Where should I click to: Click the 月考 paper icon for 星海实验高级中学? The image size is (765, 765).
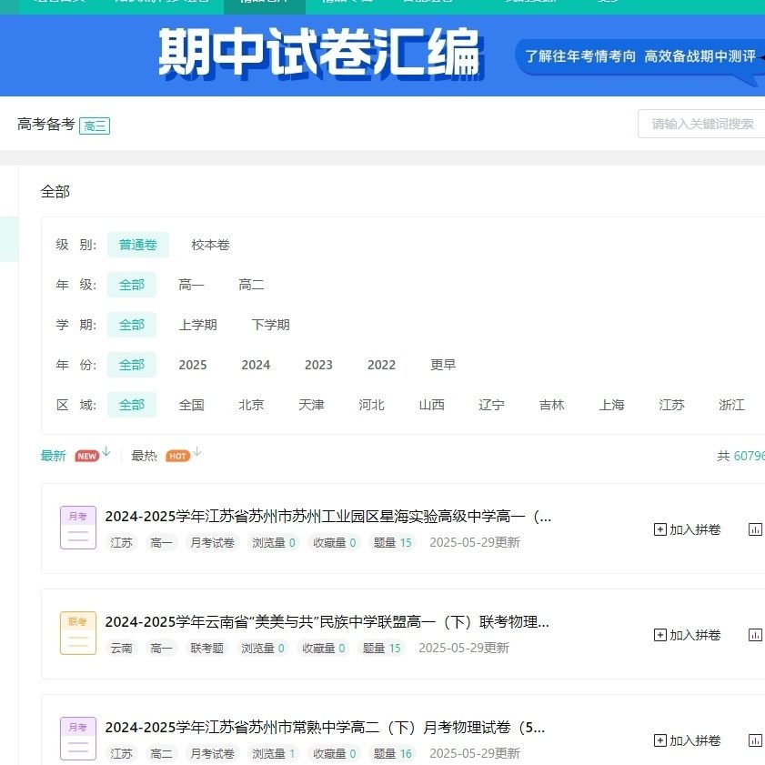pos(78,528)
